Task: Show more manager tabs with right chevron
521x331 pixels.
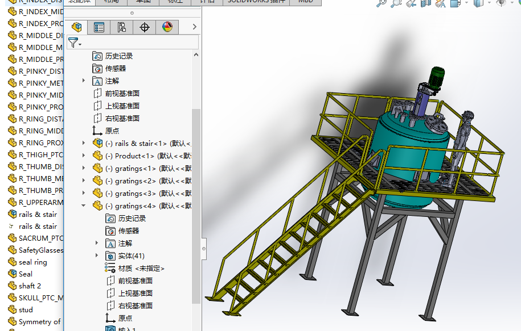Action: coord(195,27)
